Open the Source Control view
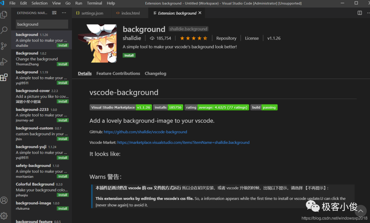 coord(4,46)
